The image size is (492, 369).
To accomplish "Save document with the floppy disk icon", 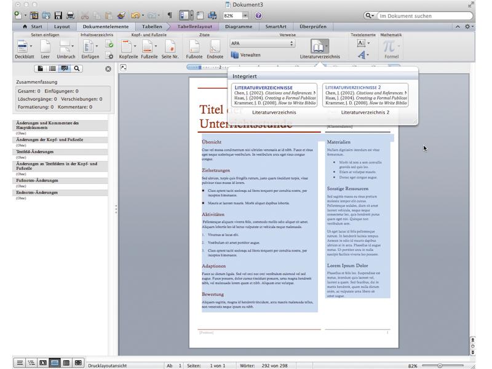I will coord(58,15).
